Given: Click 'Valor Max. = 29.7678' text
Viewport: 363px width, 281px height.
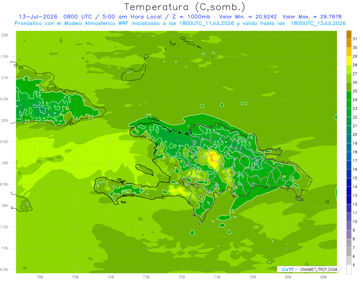Looking at the screenshot, I should click(312, 17).
